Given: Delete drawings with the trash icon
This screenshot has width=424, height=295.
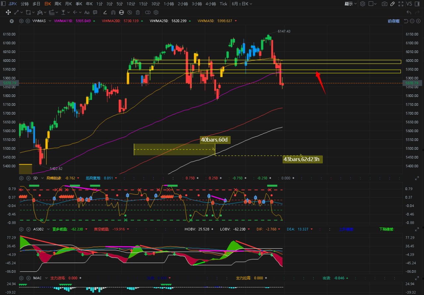Looking at the screenshot, I should (138, 12).
